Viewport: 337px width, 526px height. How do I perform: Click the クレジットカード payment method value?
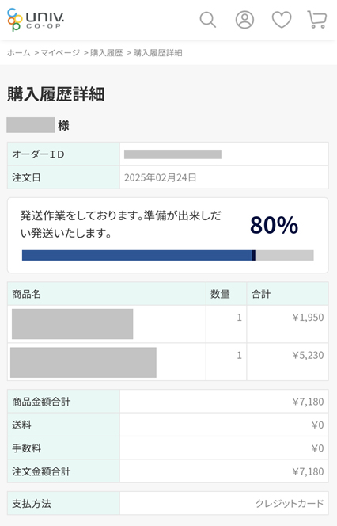tap(290, 503)
